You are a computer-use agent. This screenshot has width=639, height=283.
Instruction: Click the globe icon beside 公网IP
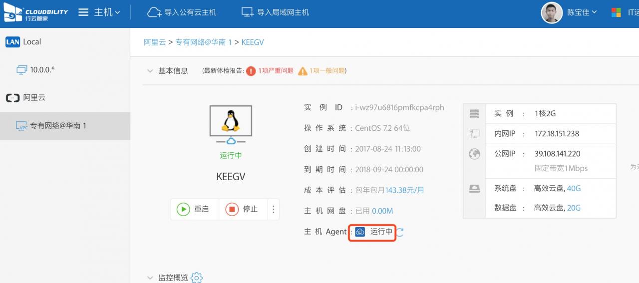coord(474,154)
